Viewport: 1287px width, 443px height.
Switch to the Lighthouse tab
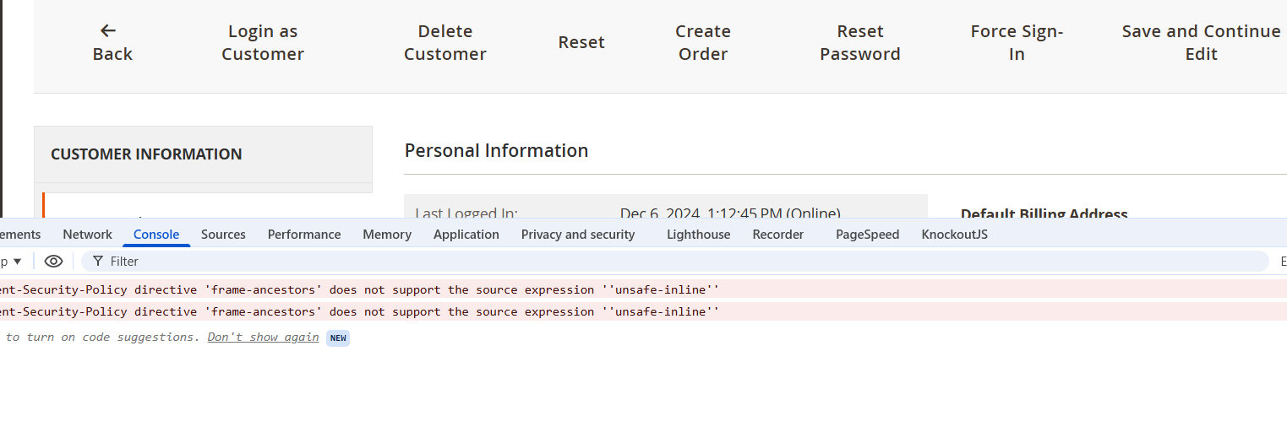coord(698,235)
